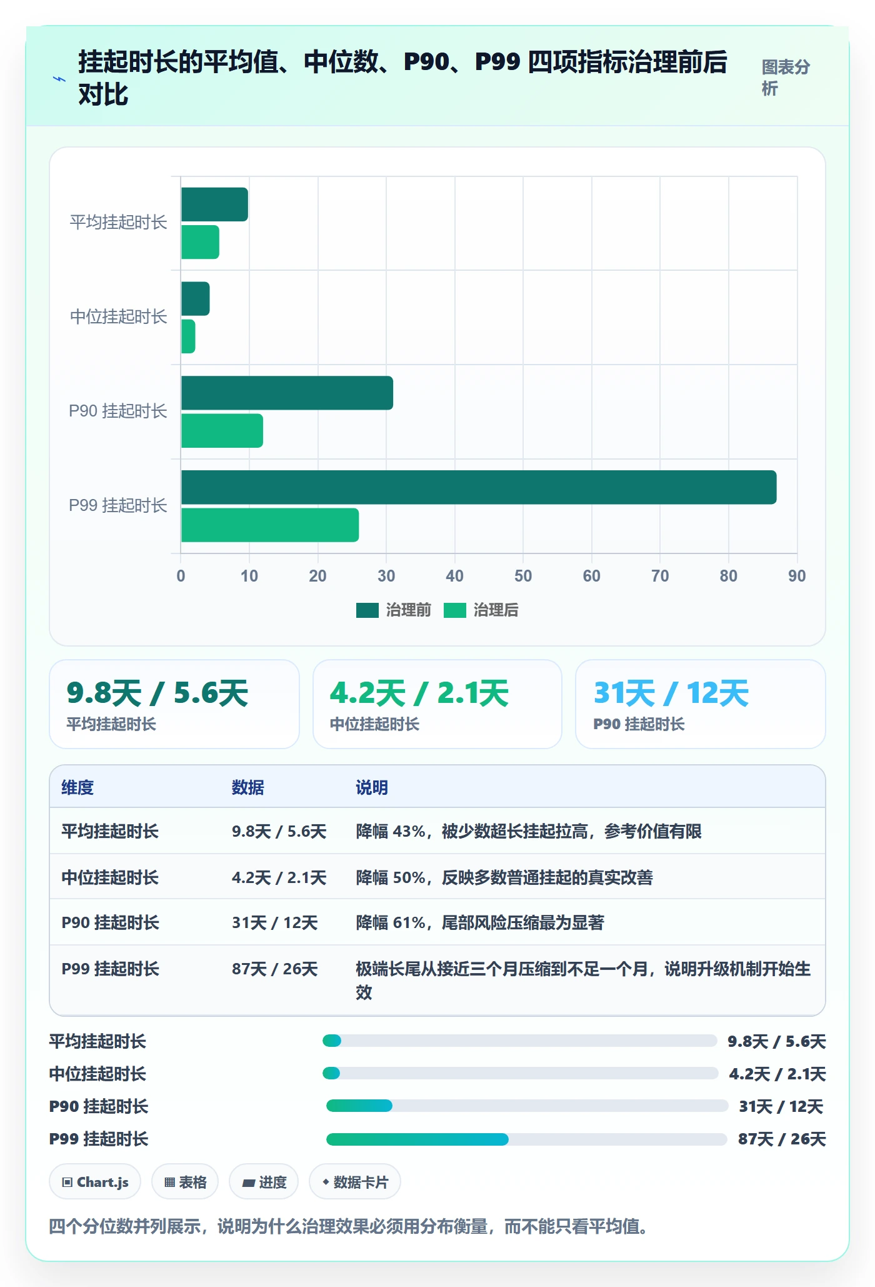Click the 31天 / 12天 table cell

pos(275,922)
